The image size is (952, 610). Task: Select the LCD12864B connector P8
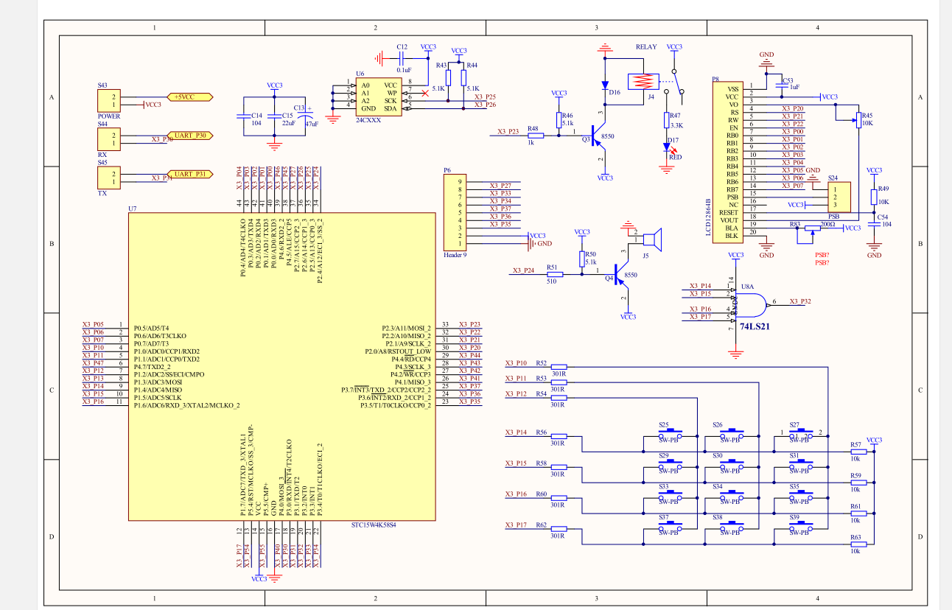(727, 161)
